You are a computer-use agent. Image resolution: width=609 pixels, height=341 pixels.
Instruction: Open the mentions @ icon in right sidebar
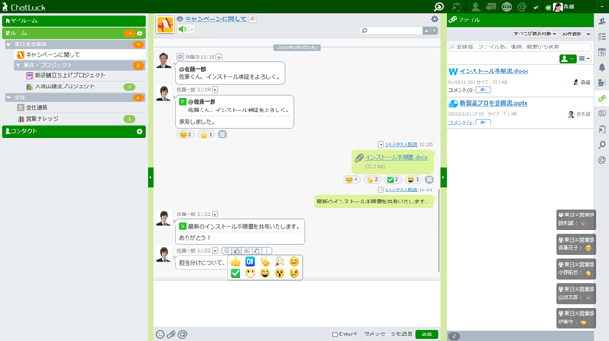602,160
